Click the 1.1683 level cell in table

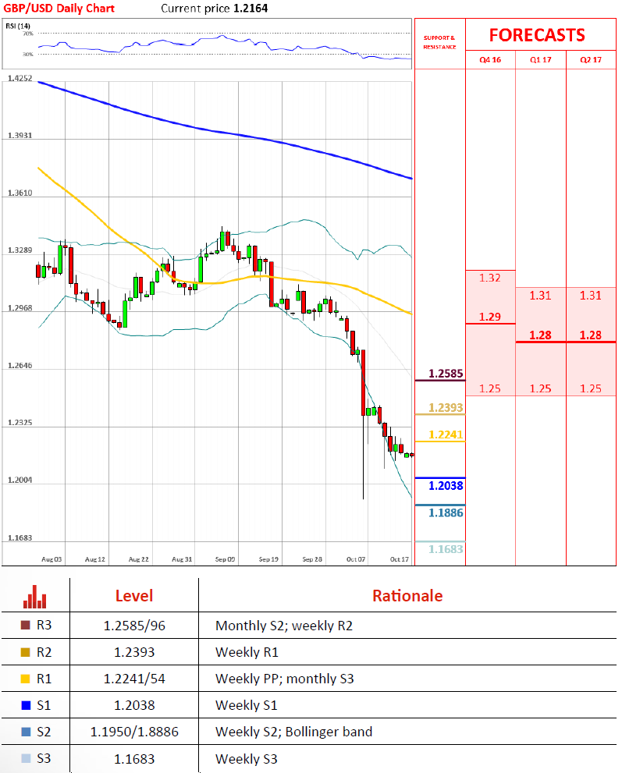[134, 759]
